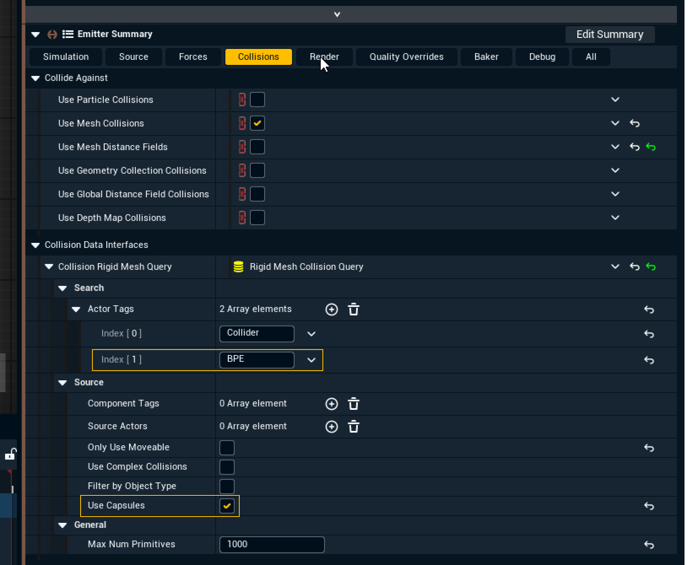698x565 pixels.
Task: Empty the Source Actors array
Action: 354,427
